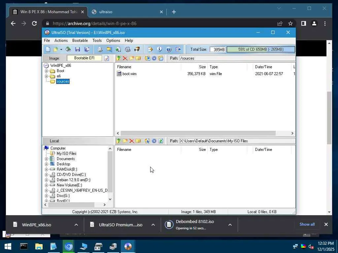Click the Mount to Virtual Drive icon
Image resolution: width=338 pixels, height=253 pixels.
(128, 49)
